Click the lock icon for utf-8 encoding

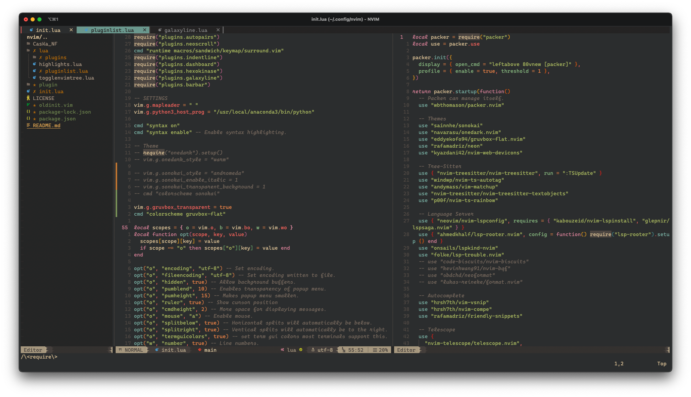pyautogui.click(x=313, y=350)
